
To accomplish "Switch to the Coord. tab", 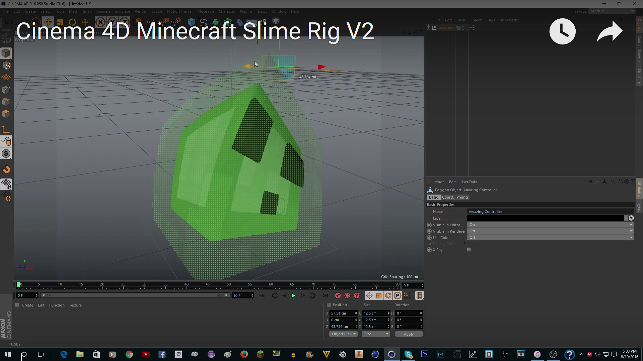I will 447,197.
